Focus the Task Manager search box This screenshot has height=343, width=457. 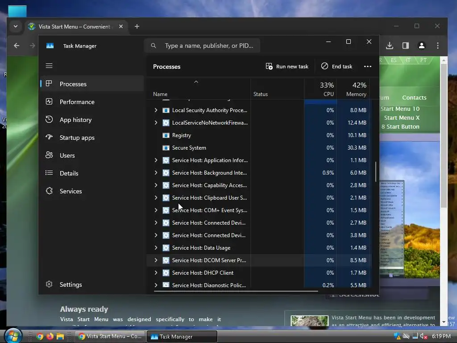click(202, 46)
